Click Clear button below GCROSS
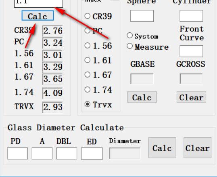Screen dimensions: 217x177 click(x=191, y=97)
